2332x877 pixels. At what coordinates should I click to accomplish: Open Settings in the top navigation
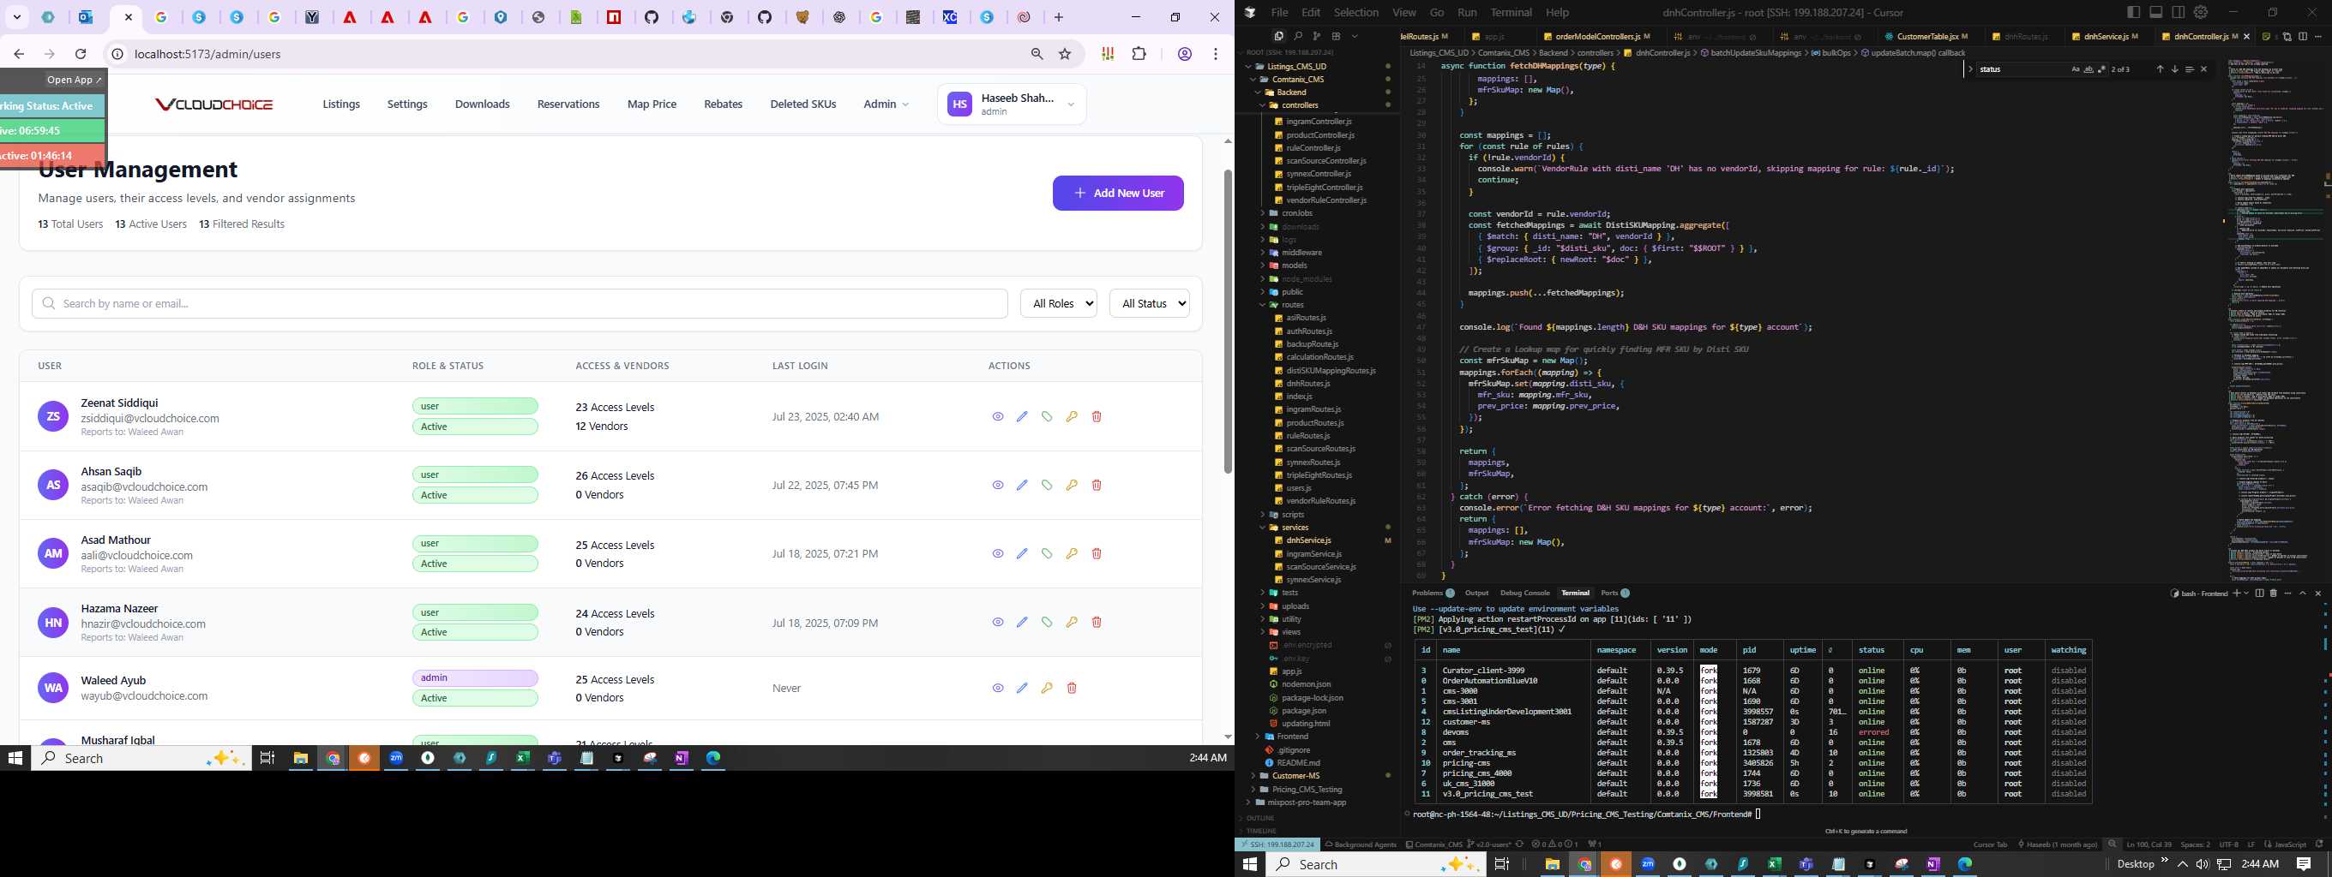(x=407, y=104)
